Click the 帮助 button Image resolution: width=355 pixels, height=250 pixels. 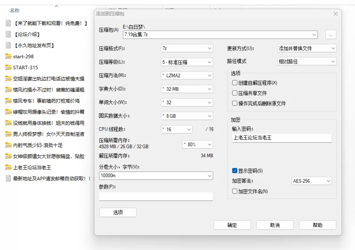point(318,225)
